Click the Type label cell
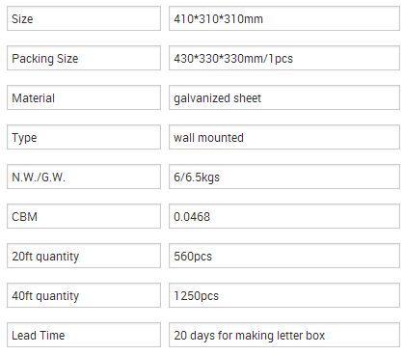Viewport: 404px width, 355px height. tap(84, 137)
